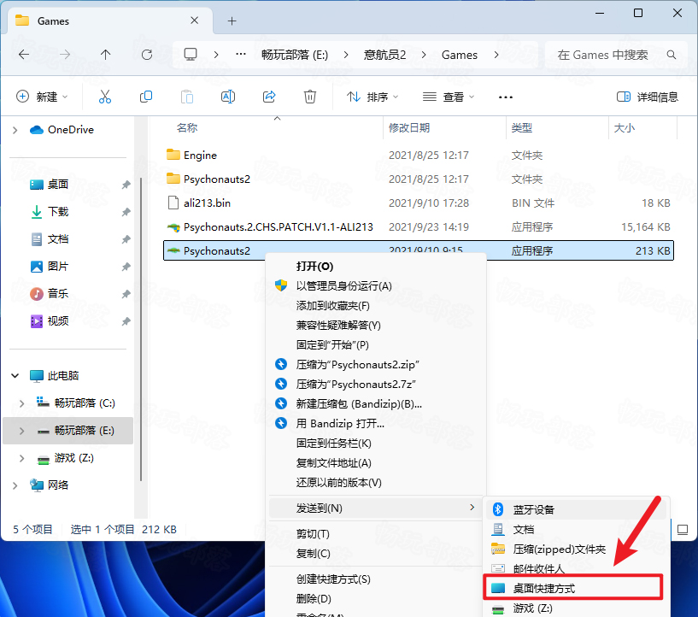Go back with the left arrow
This screenshot has width=698, height=617.
click(x=24, y=55)
